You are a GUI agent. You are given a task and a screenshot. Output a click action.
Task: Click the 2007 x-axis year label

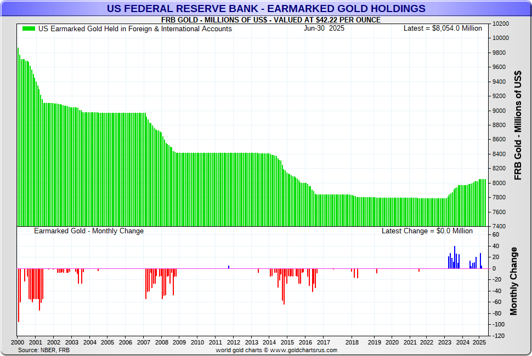coord(144,342)
